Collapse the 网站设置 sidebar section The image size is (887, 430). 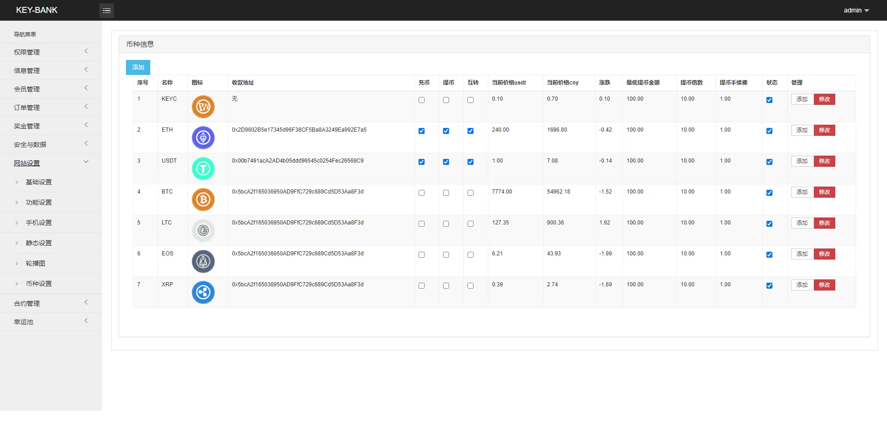pos(50,163)
